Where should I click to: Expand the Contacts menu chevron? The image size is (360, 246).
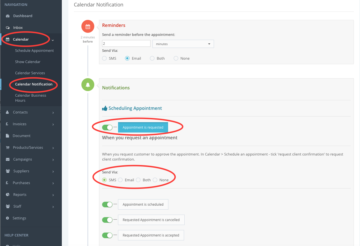53,113
